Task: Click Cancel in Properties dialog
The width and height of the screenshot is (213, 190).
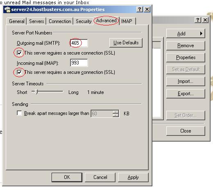Action: click(x=100, y=177)
